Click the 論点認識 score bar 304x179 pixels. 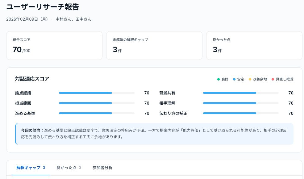[97, 93]
